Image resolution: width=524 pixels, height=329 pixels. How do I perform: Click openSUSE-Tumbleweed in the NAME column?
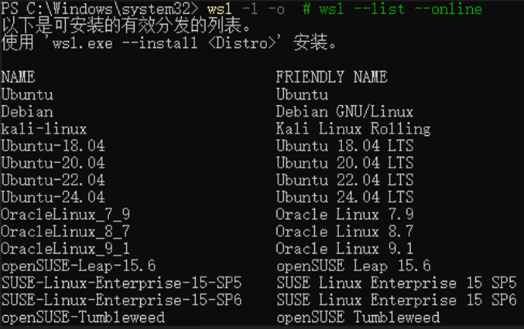tap(83, 317)
